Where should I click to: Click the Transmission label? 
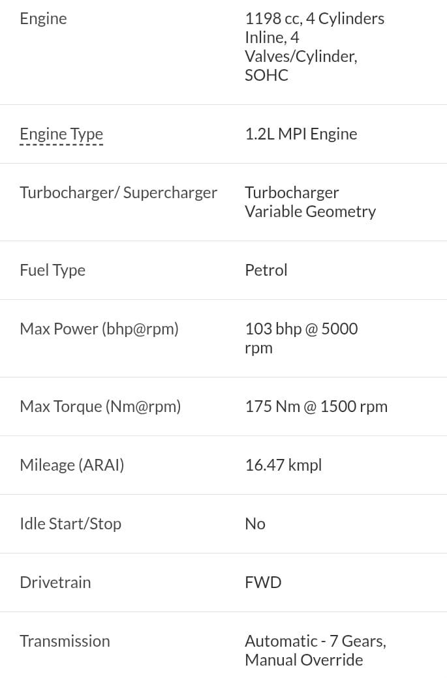[65, 641]
